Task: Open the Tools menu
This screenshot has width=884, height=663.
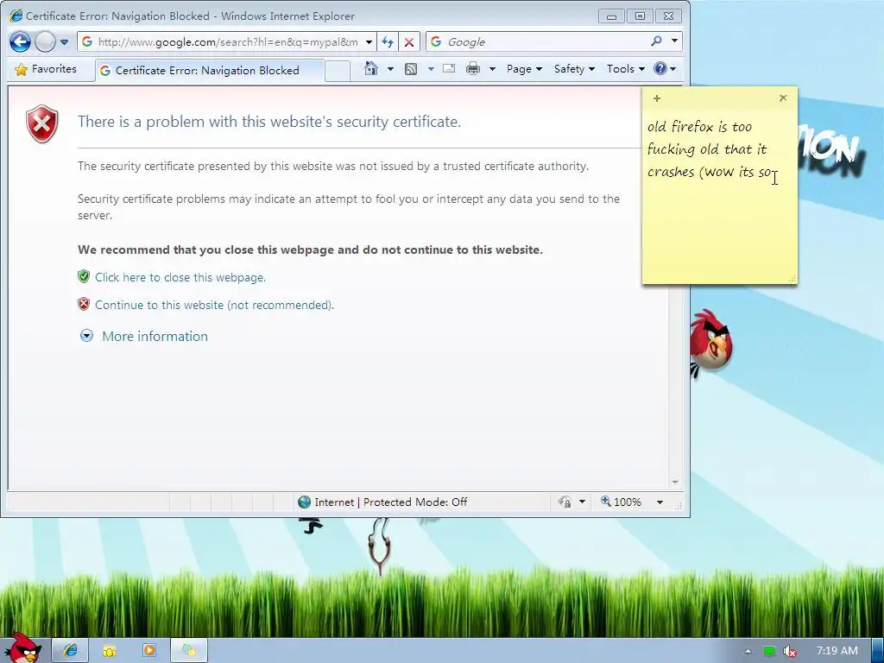Action: click(625, 69)
